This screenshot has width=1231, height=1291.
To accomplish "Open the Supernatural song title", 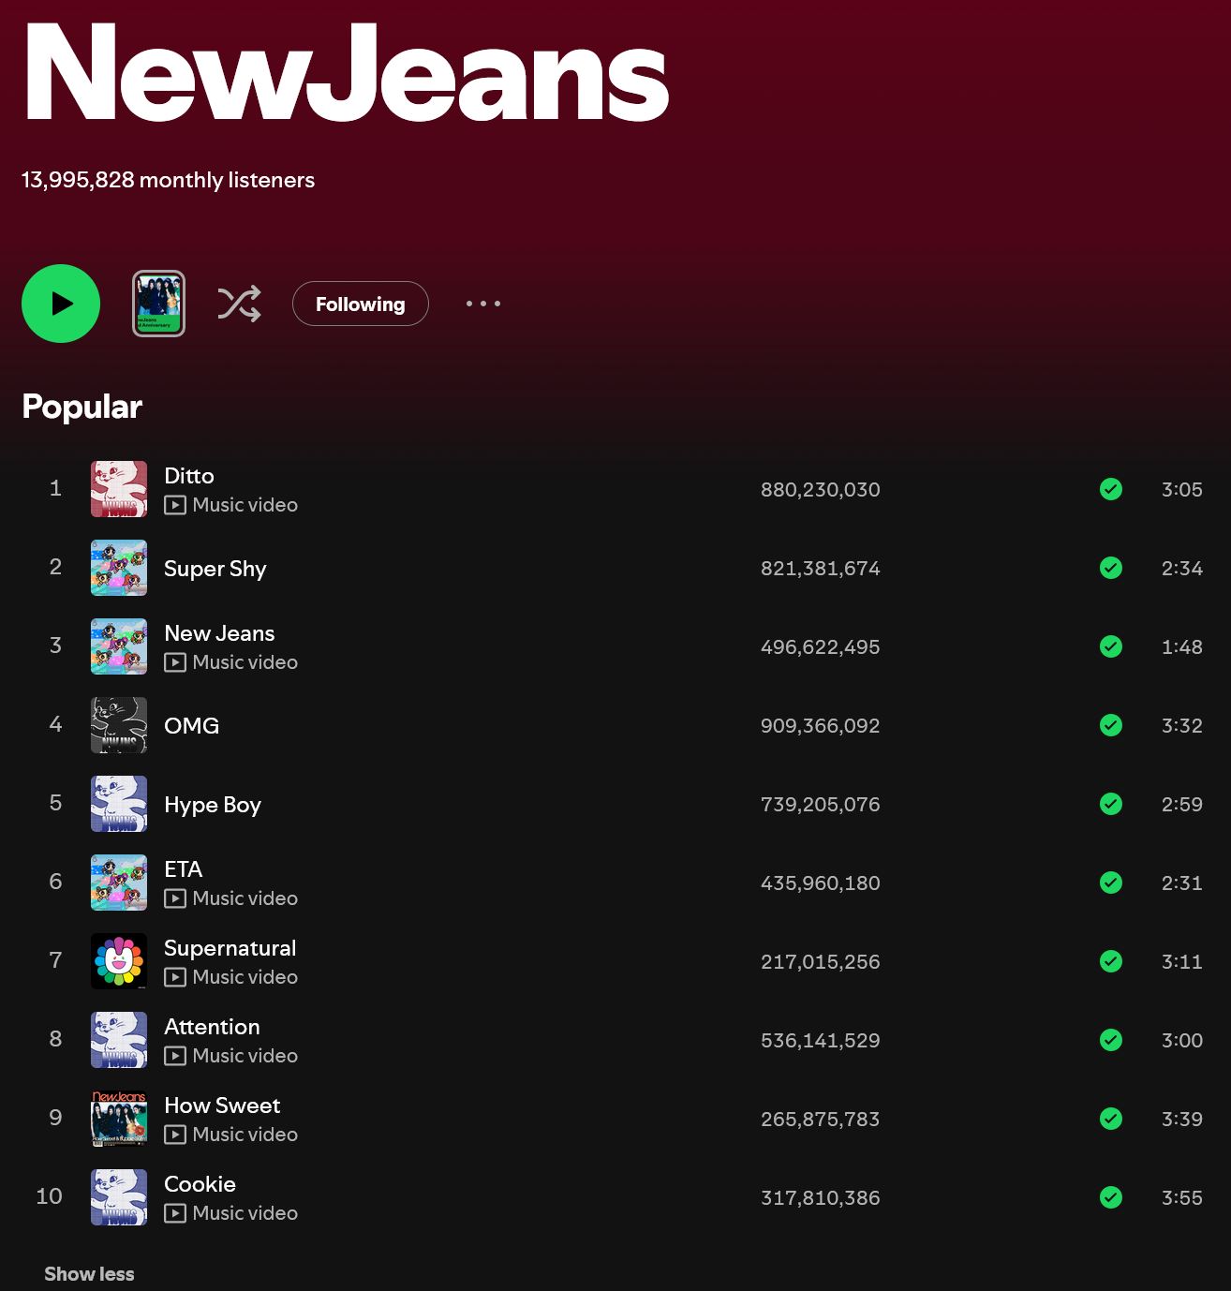I will [x=230, y=948].
